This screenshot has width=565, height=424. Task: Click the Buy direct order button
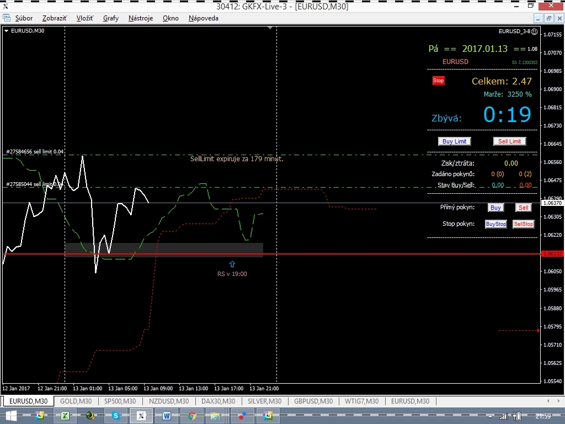tap(495, 208)
